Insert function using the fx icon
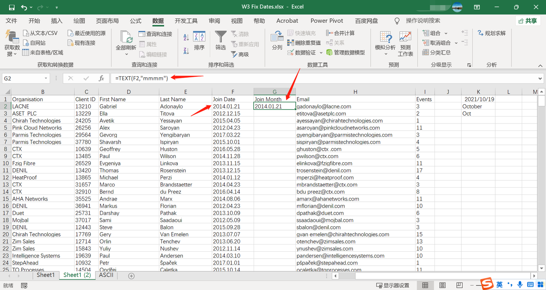 pyautogui.click(x=101, y=78)
